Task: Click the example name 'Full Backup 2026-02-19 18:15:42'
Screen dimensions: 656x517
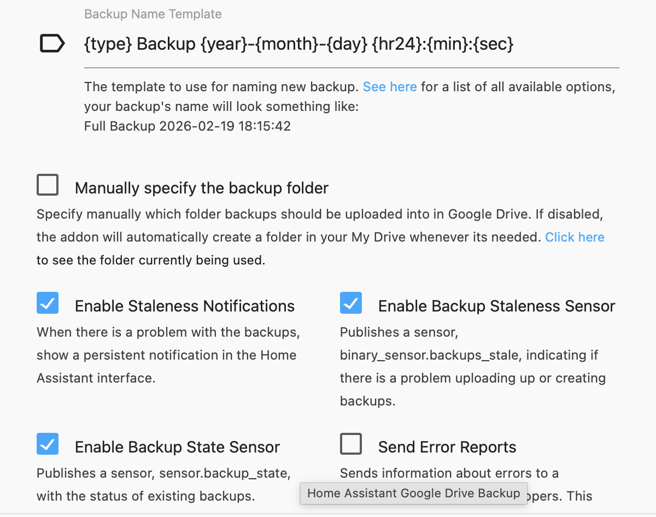Action: pos(188,126)
